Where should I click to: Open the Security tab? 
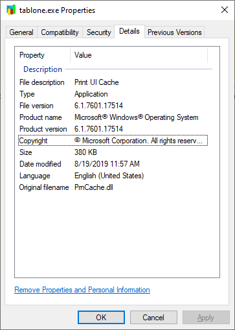[98, 32]
